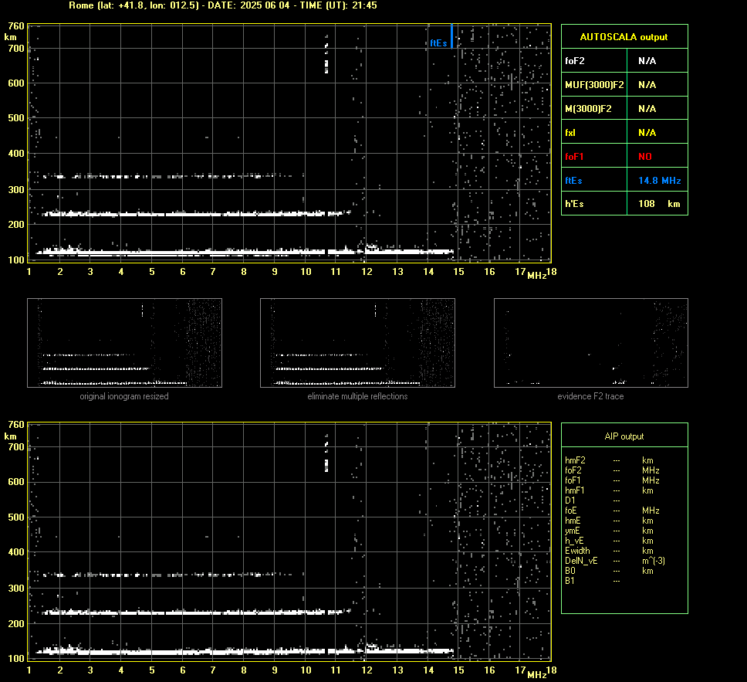747x682 pixels.
Task: Click the '400' km axis label of the bottom ionogram
Action: 16,551
